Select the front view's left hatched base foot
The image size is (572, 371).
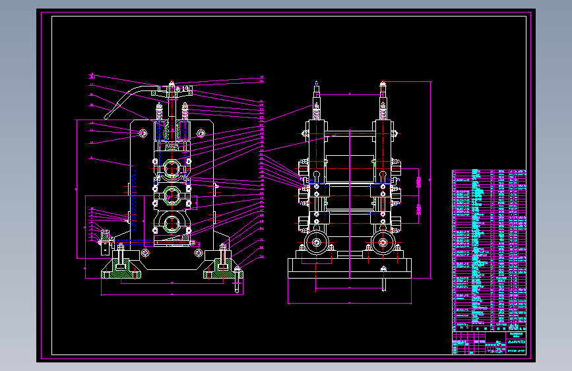pos(121,269)
